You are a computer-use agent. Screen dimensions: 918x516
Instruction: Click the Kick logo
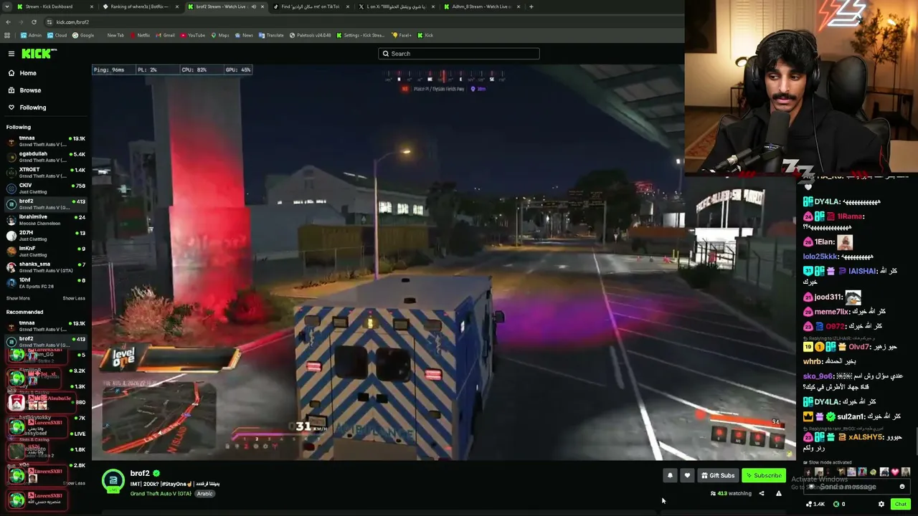[x=39, y=54]
